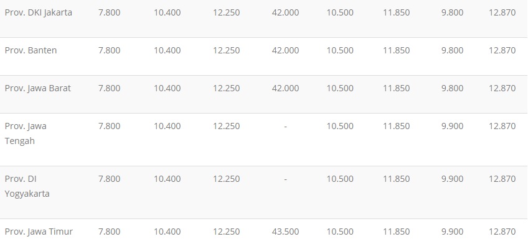Click the 42.000 price in Jawa Barat row
The image size is (528, 252).
285,88
